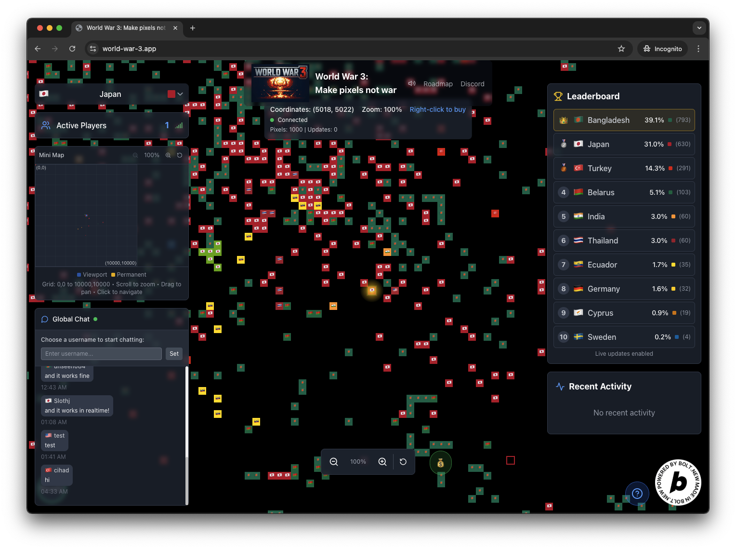The width and height of the screenshot is (736, 549).
Task: Select Cyprus in the leaderboard
Action: pos(624,313)
